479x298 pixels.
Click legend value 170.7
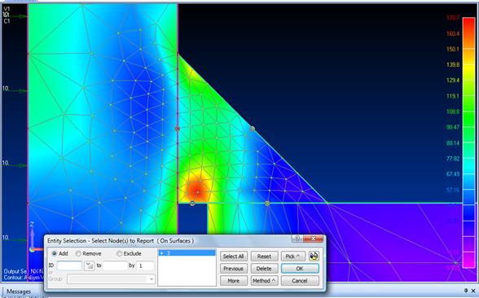coord(453,17)
